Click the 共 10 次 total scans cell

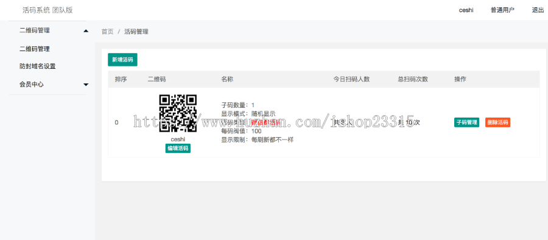click(x=409, y=122)
